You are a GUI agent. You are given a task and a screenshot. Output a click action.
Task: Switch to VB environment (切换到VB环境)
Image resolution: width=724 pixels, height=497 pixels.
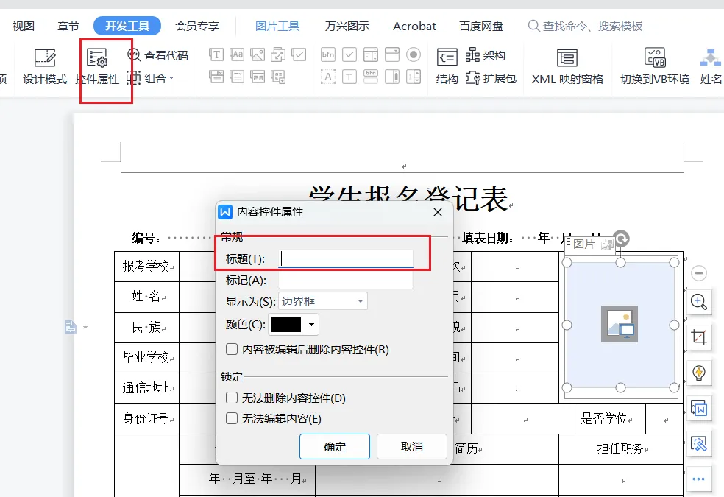click(654, 66)
